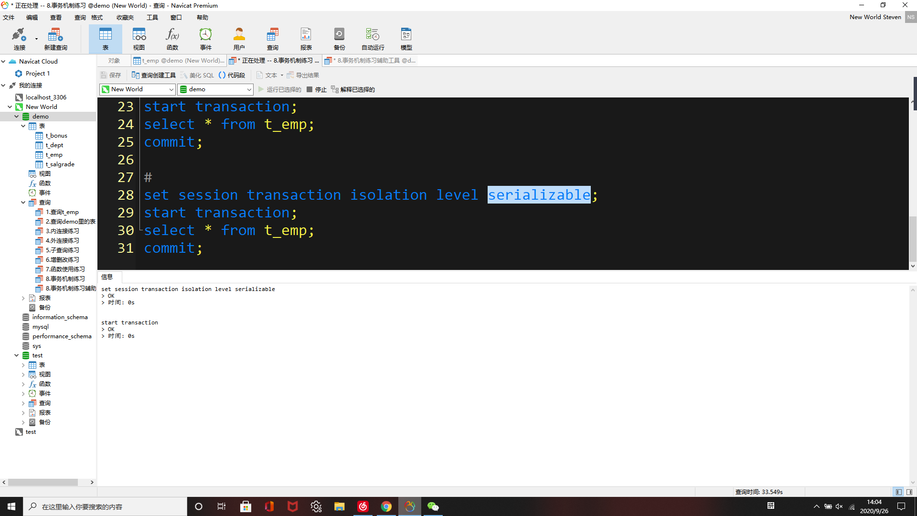Image resolution: width=917 pixels, height=516 pixels.
Task: Expand the 报表 node under demo
Action: (x=23, y=298)
